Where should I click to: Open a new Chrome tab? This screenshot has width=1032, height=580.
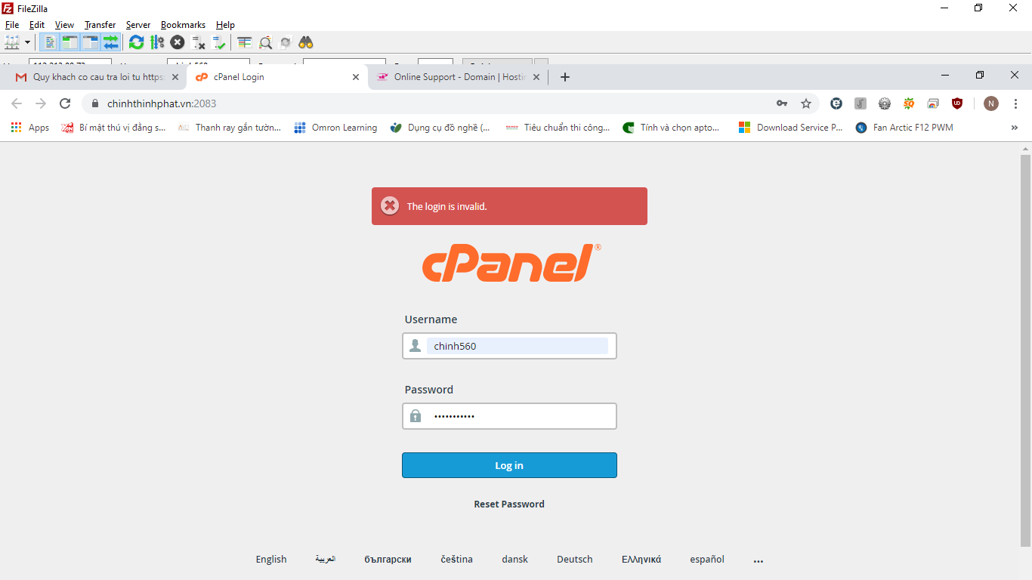[x=565, y=77]
